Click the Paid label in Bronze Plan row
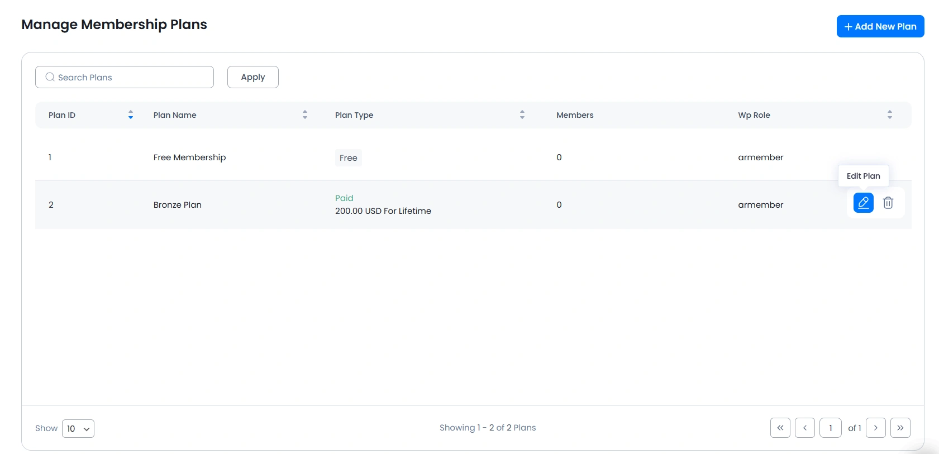The width and height of the screenshot is (939, 454). click(x=344, y=198)
